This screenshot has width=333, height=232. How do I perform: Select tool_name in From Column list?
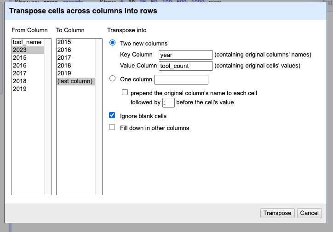click(27, 42)
